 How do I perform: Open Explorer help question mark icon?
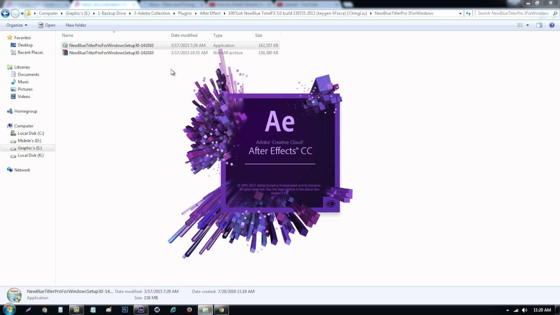tap(551, 25)
